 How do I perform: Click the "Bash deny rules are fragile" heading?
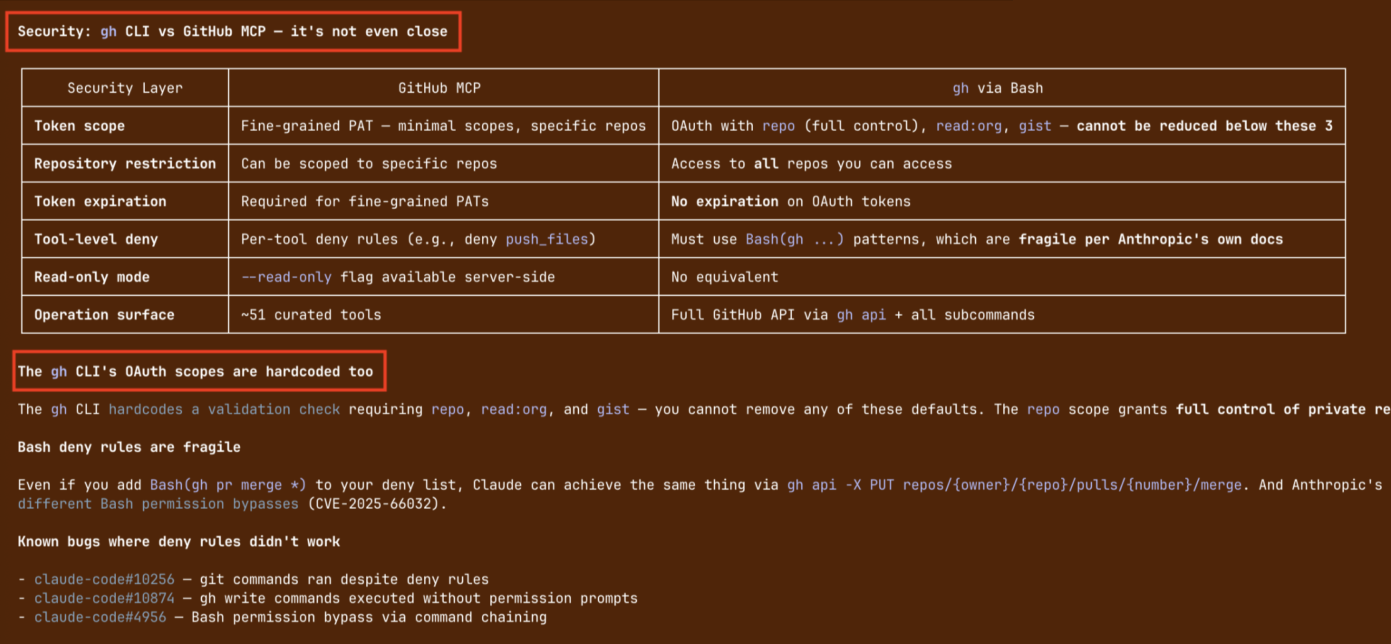tap(129, 447)
